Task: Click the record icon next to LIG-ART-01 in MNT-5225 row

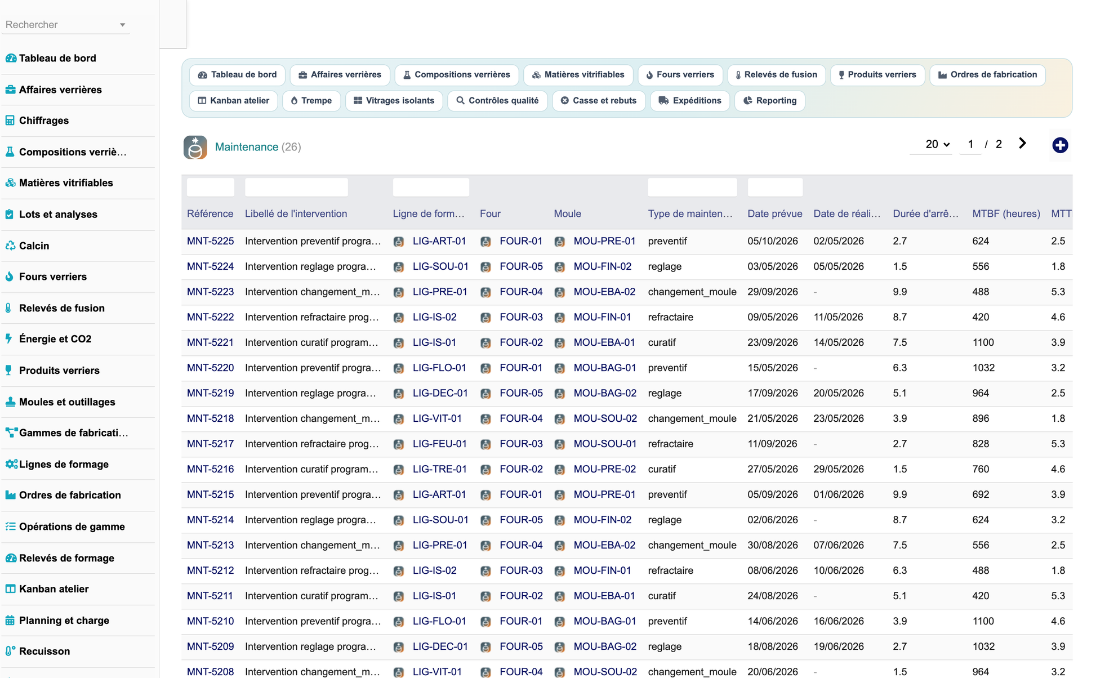Action: click(399, 242)
